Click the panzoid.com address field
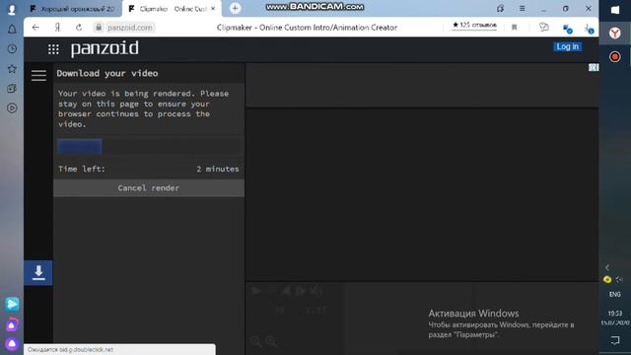This screenshot has height=355, width=631. coord(129,28)
